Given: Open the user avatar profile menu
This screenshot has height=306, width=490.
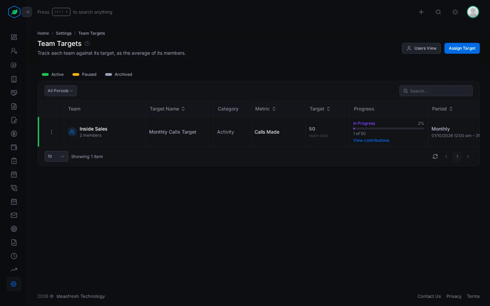Looking at the screenshot, I should pos(473,12).
